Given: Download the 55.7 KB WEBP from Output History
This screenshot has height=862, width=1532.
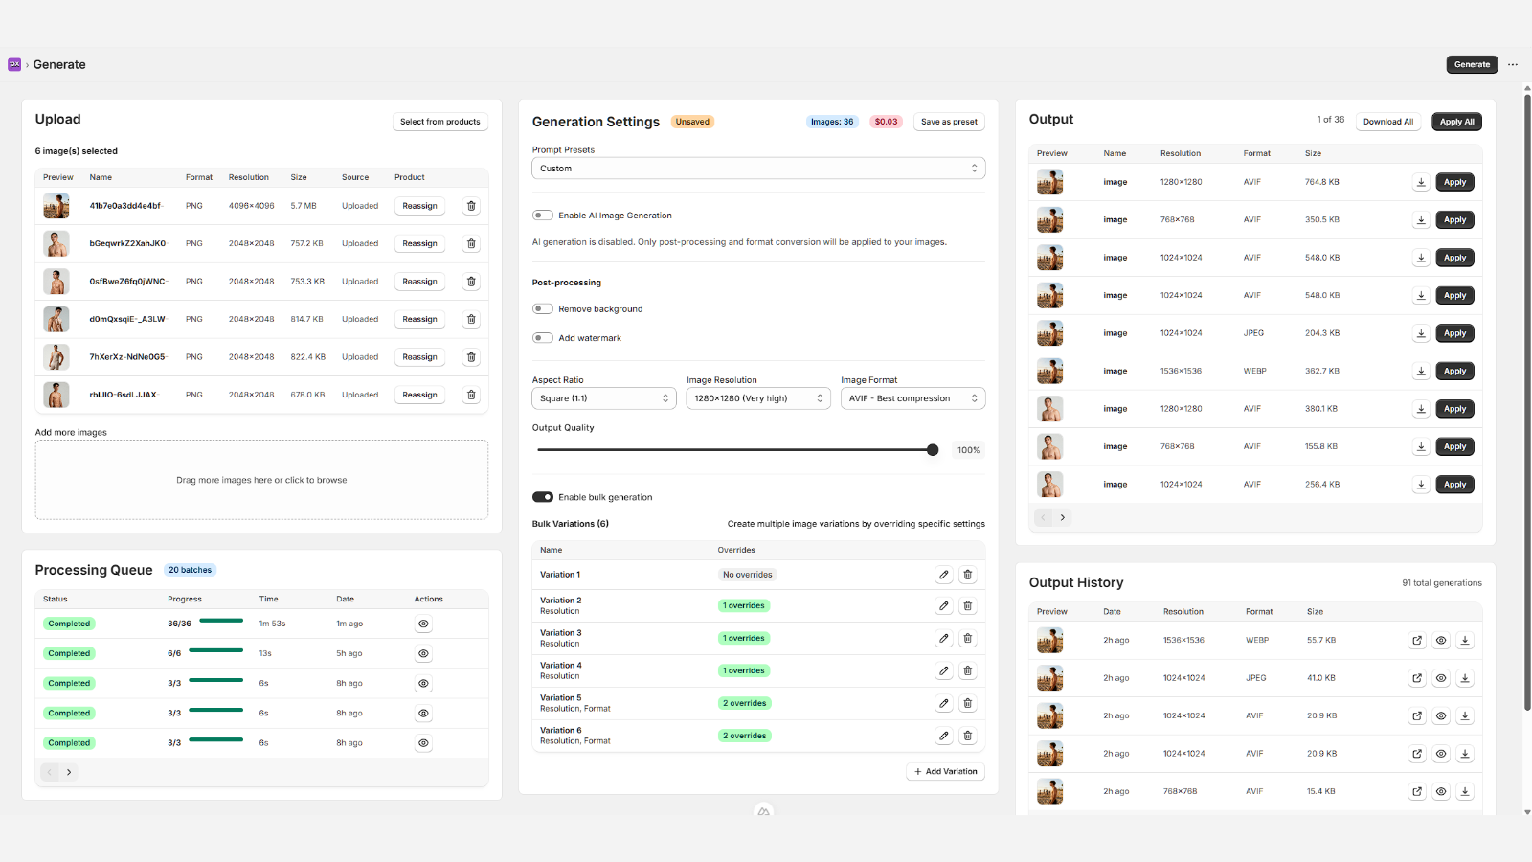Looking at the screenshot, I should (x=1464, y=640).
